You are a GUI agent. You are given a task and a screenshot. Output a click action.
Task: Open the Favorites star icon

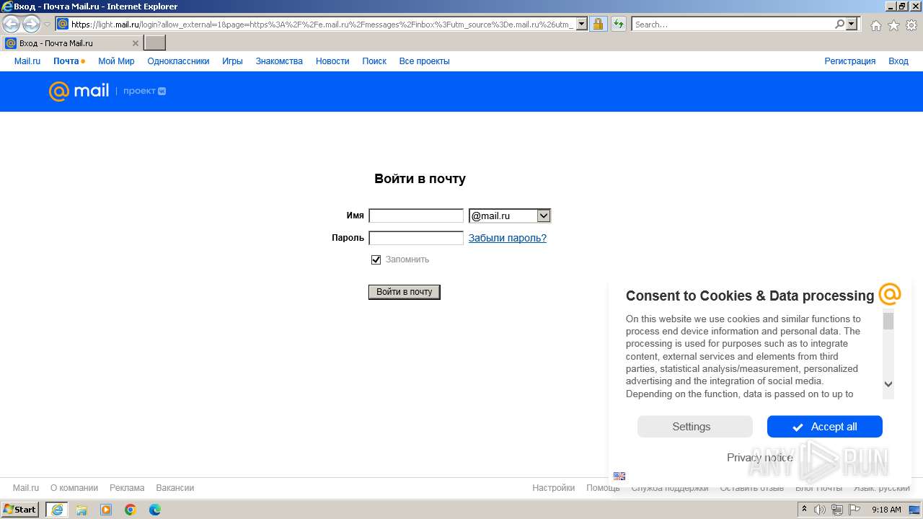(893, 25)
